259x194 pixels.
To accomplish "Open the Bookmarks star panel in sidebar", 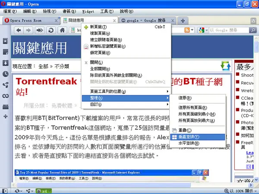I will pos(5,41).
